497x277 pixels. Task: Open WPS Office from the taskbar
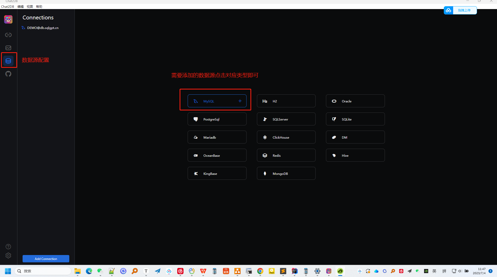(203, 271)
